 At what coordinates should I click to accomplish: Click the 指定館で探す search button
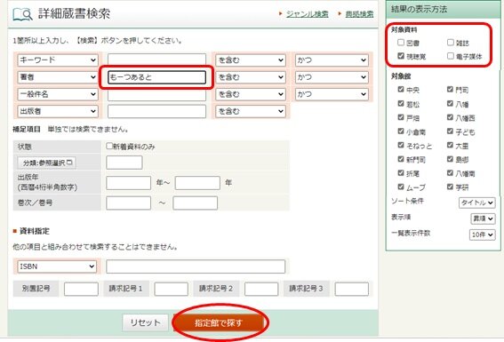tap(219, 322)
